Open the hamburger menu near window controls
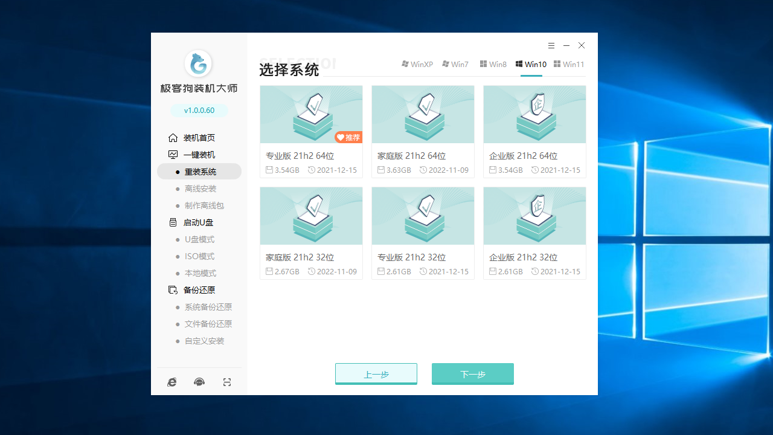 click(x=551, y=45)
